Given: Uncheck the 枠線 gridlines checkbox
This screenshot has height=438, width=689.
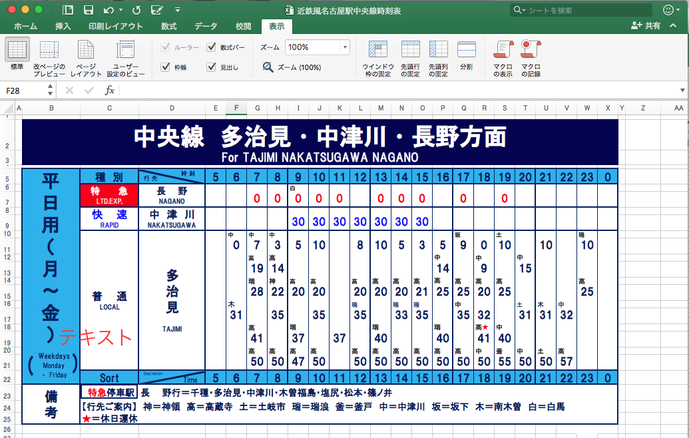Looking at the screenshot, I should (165, 67).
